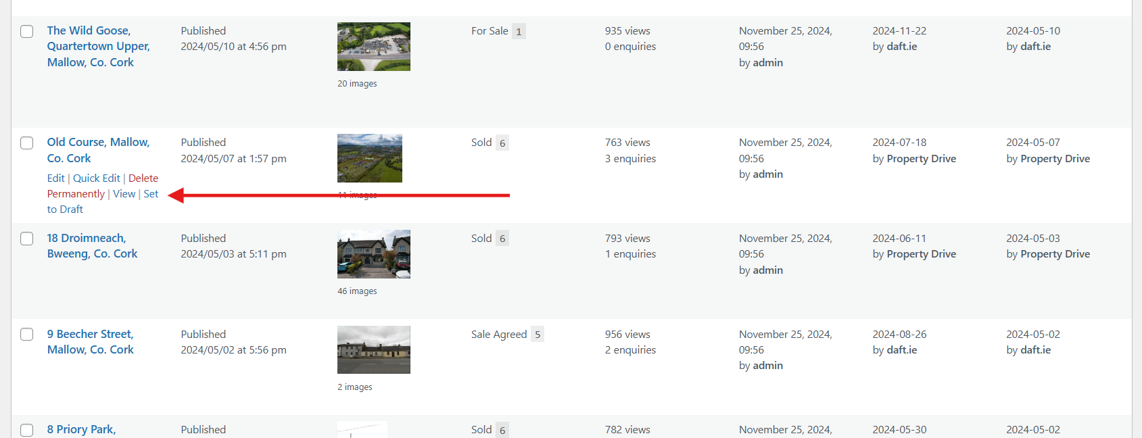Mark the 8 Priory Park row checkbox
The width and height of the screenshot is (1142, 438).
pyautogui.click(x=27, y=430)
